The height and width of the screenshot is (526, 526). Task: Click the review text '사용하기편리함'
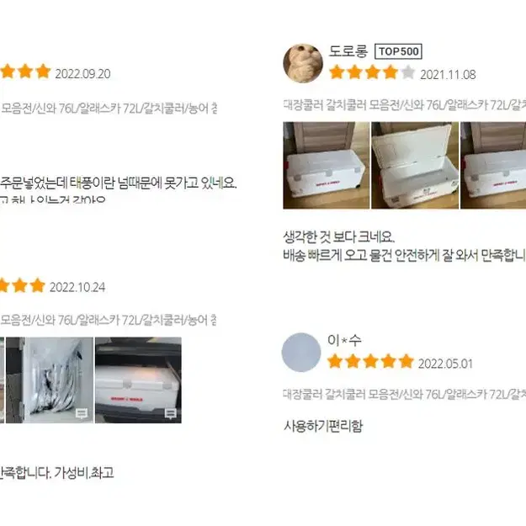pos(323,426)
